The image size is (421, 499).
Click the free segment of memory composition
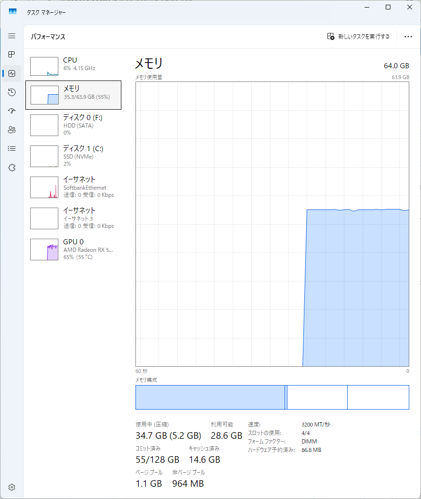pos(378,397)
